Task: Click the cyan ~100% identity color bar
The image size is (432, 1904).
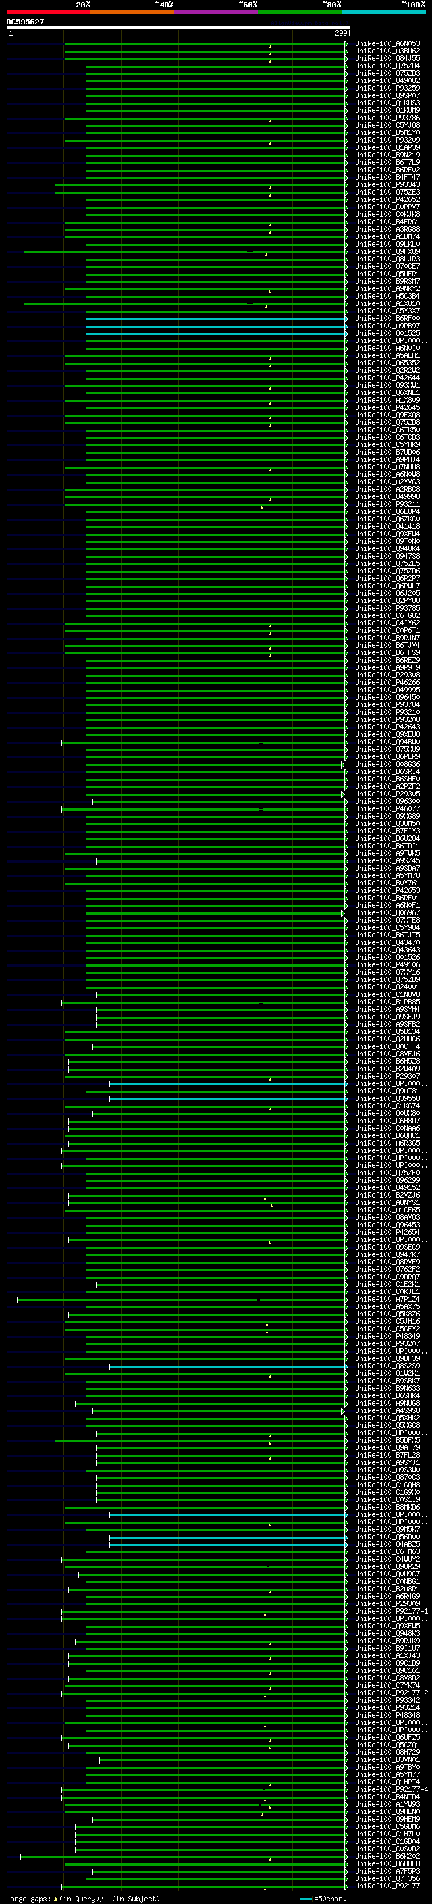Action: click(x=384, y=12)
